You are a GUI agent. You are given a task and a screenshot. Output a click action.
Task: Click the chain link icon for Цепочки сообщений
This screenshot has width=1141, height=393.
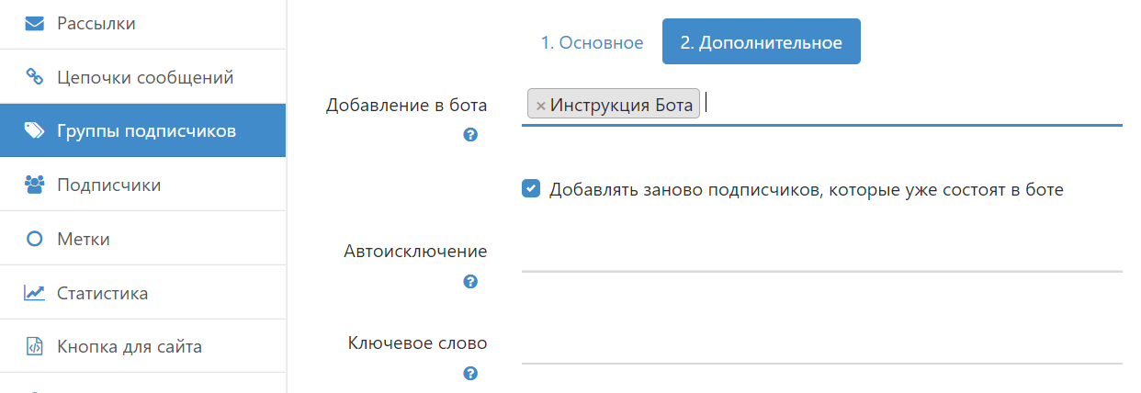click(34, 77)
